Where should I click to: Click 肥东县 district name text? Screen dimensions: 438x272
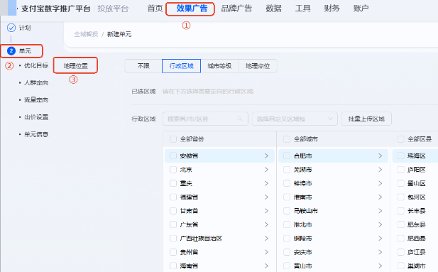417,224
